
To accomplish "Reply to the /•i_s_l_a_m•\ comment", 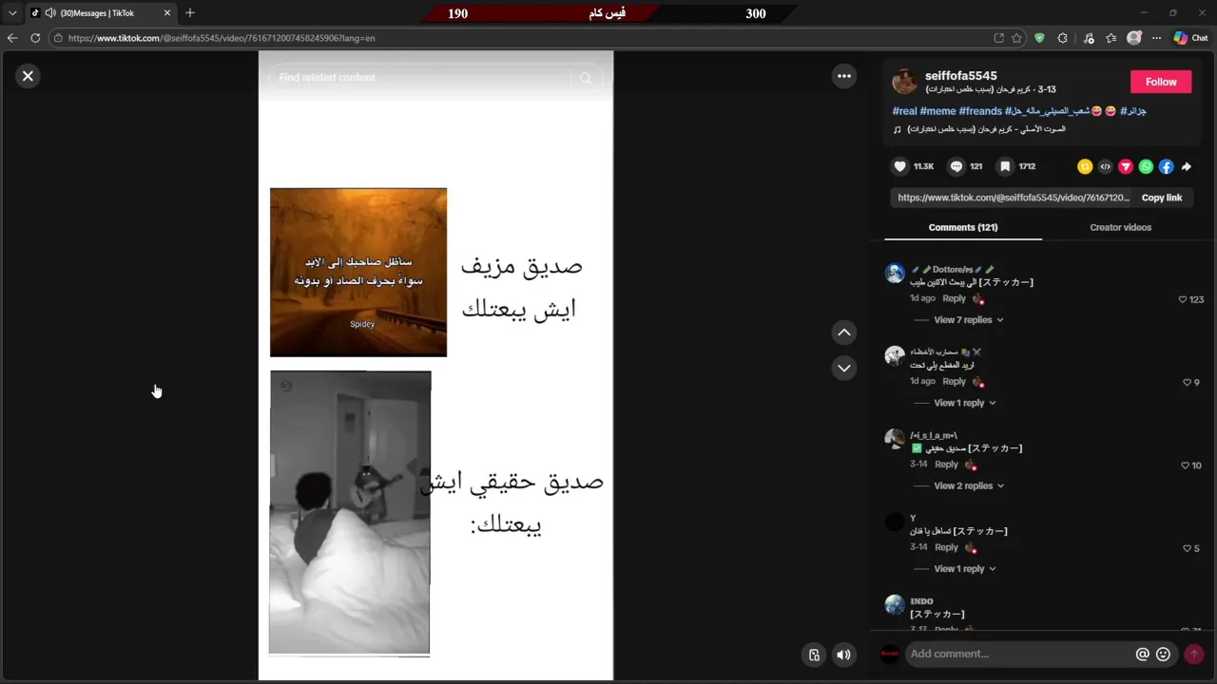I will [946, 465].
